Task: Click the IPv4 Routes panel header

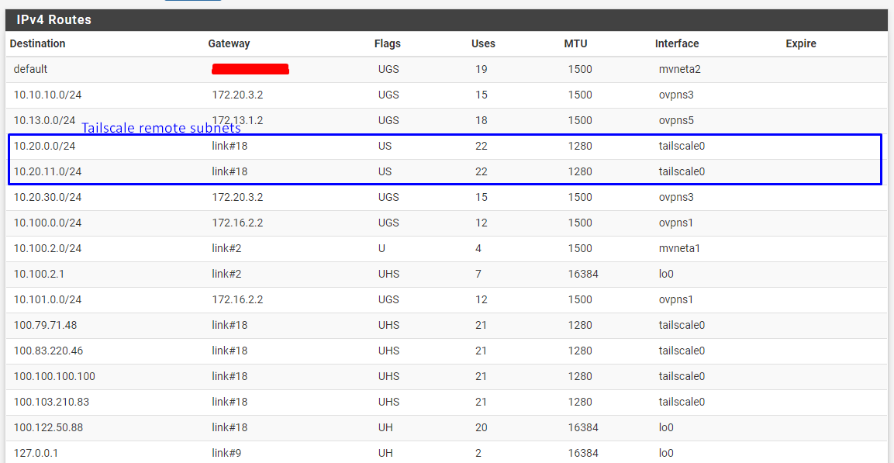Action: 54,20
